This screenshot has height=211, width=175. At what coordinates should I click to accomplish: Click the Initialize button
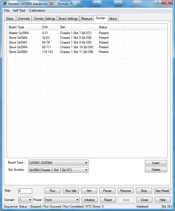[90, 200]
